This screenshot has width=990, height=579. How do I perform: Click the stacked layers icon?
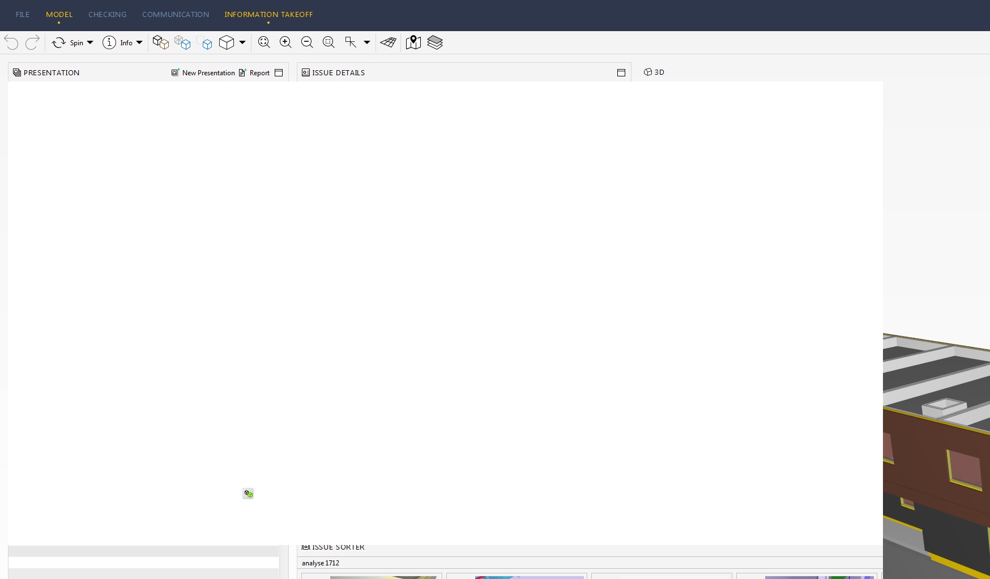(x=435, y=42)
